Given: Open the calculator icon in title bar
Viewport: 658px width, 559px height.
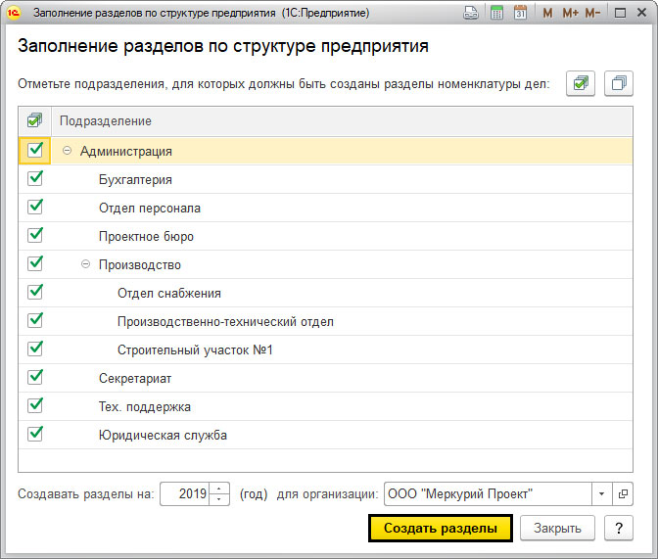Looking at the screenshot, I should pos(496,13).
